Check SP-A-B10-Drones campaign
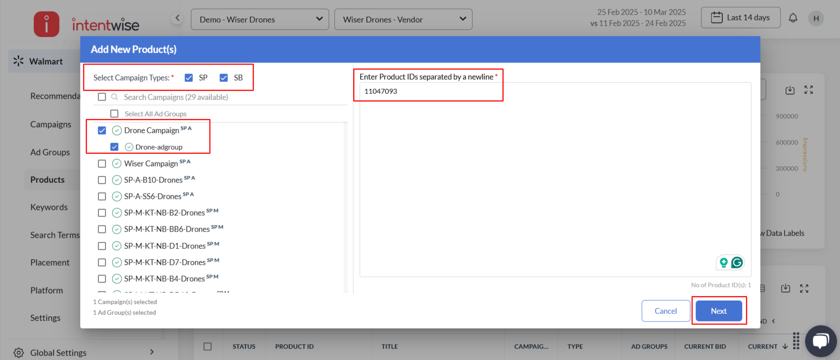This screenshot has width=840, height=360. 102,180
